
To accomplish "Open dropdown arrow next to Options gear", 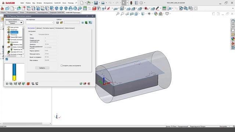I will click(145, 3).
